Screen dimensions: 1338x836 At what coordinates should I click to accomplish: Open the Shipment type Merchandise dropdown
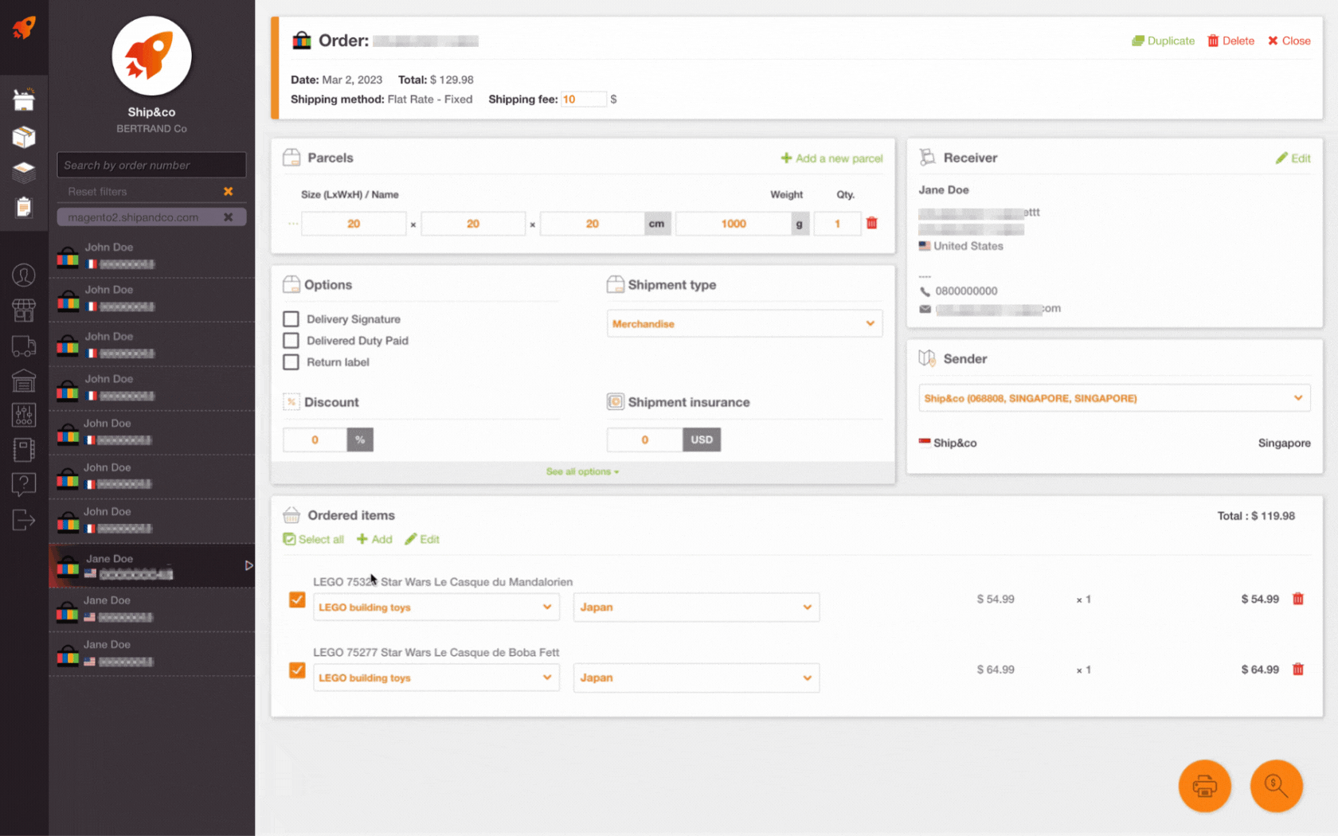(744, 324)
